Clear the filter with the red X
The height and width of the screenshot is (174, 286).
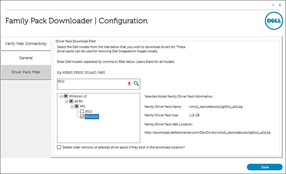pyautogui.click(x=129, y=84)
